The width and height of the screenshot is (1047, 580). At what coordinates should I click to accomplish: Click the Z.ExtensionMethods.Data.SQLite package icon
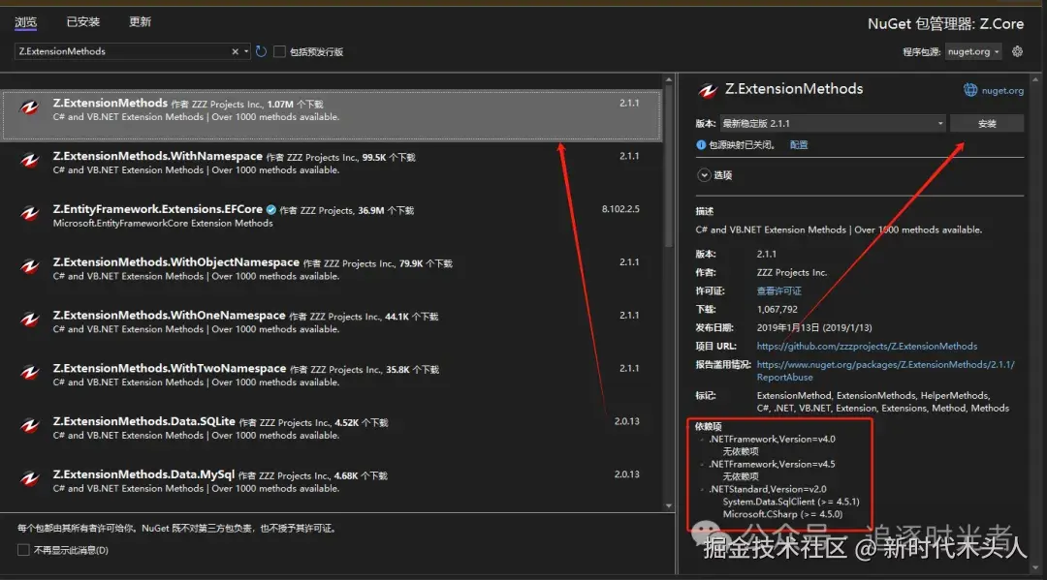pos(29,425)
